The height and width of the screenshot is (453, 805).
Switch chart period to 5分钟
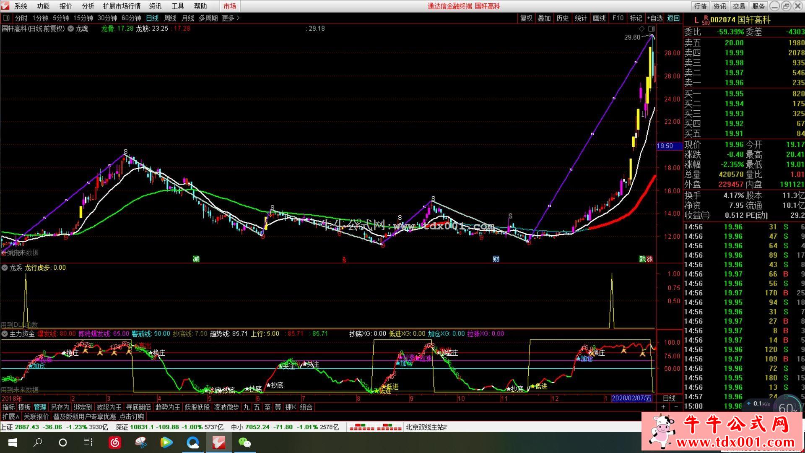(x=61, y=18)
